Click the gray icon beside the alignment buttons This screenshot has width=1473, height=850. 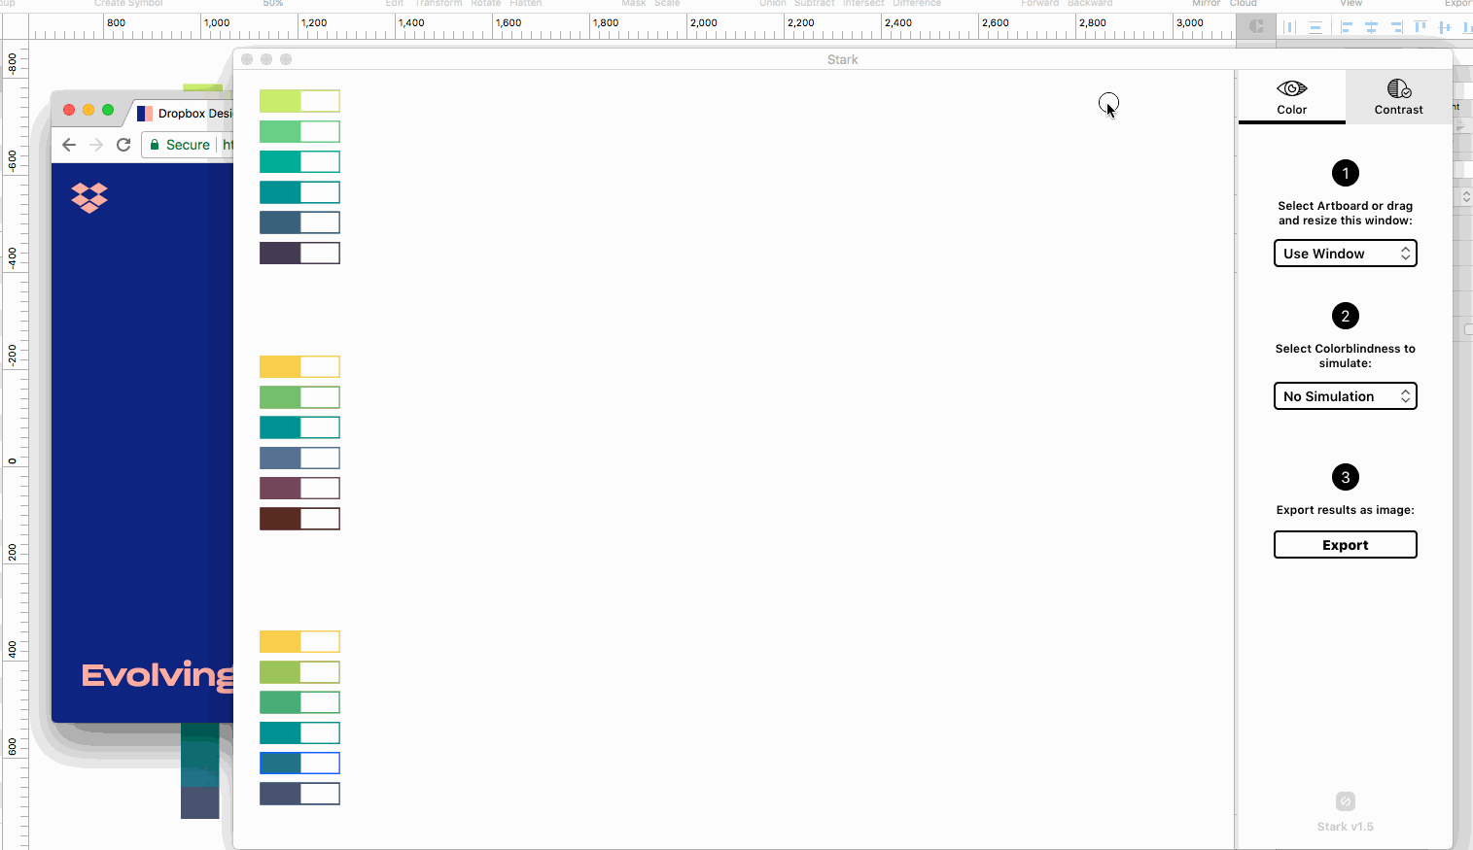(x=1256, y=27)
